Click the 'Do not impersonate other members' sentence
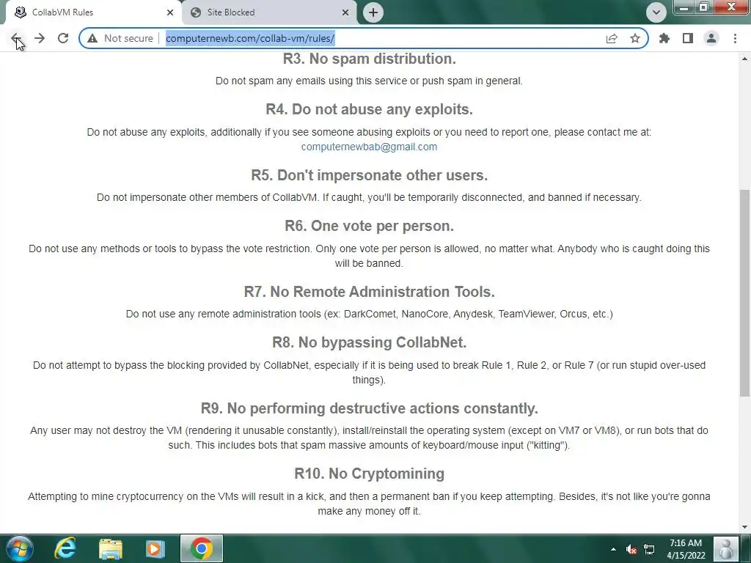 point(370,198)
